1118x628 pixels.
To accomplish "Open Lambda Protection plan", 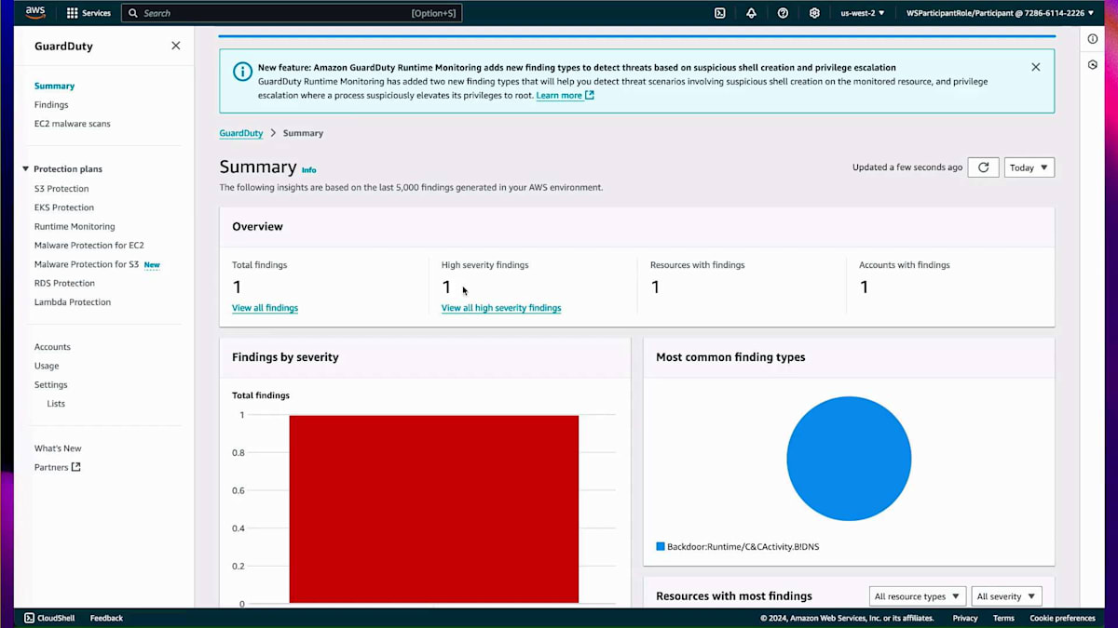I will tap(73, 302).
